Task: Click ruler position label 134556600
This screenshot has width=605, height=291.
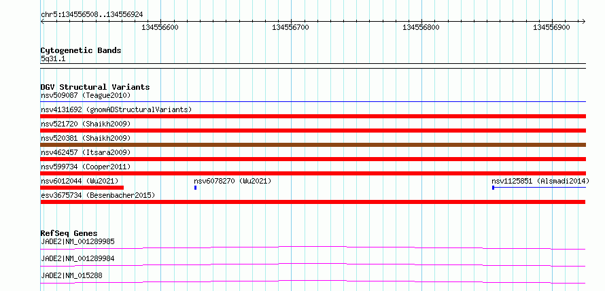Action: (x=160, y=27)
